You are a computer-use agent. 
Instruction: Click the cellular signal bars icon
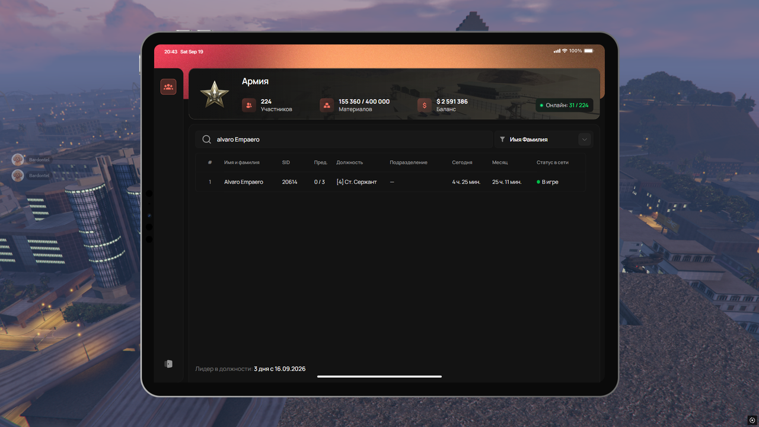pos(557,51)
